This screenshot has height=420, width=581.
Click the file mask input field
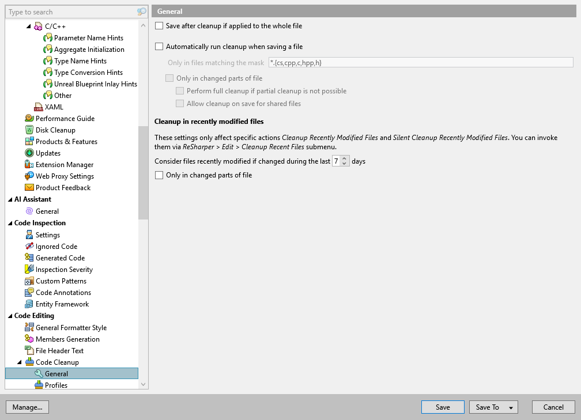coord(421,62)
